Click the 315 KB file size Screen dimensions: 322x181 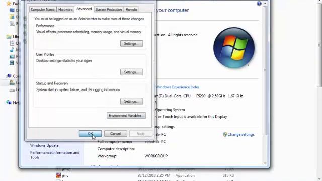point(228,175)
